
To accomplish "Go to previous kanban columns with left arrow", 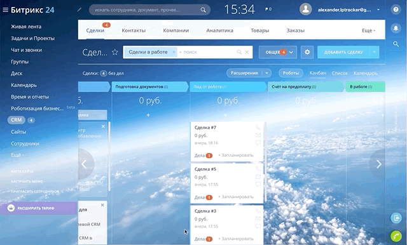I will pos(84,164).
